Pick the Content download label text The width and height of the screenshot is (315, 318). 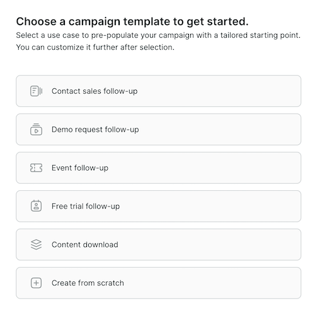tap(85, 245)
